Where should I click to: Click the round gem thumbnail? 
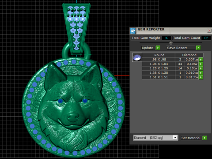coord(137,57)
